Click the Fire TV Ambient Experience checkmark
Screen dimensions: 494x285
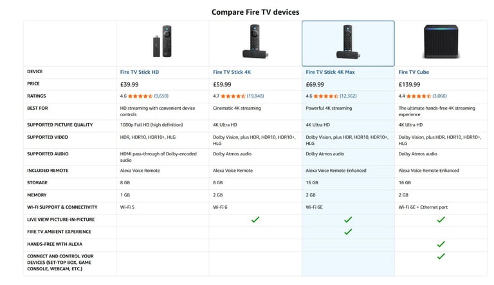(348, 232)
